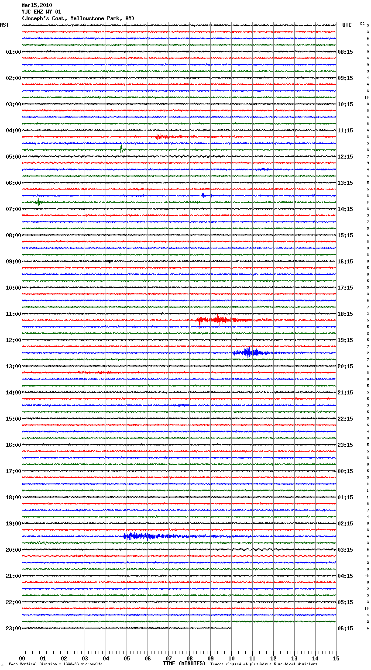This screenshot has height=670, width=371.
Task: Select the Joseph's Coat, Yellowstone Park location text
Action: pos(78,18)
